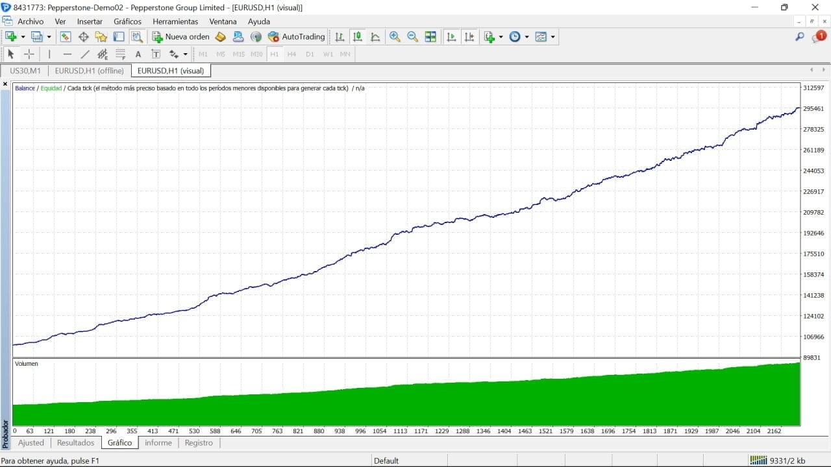The width and height of the screenshot is (831, 467).
Task: Click the connection status bars indicator
Action: (758, 461)
